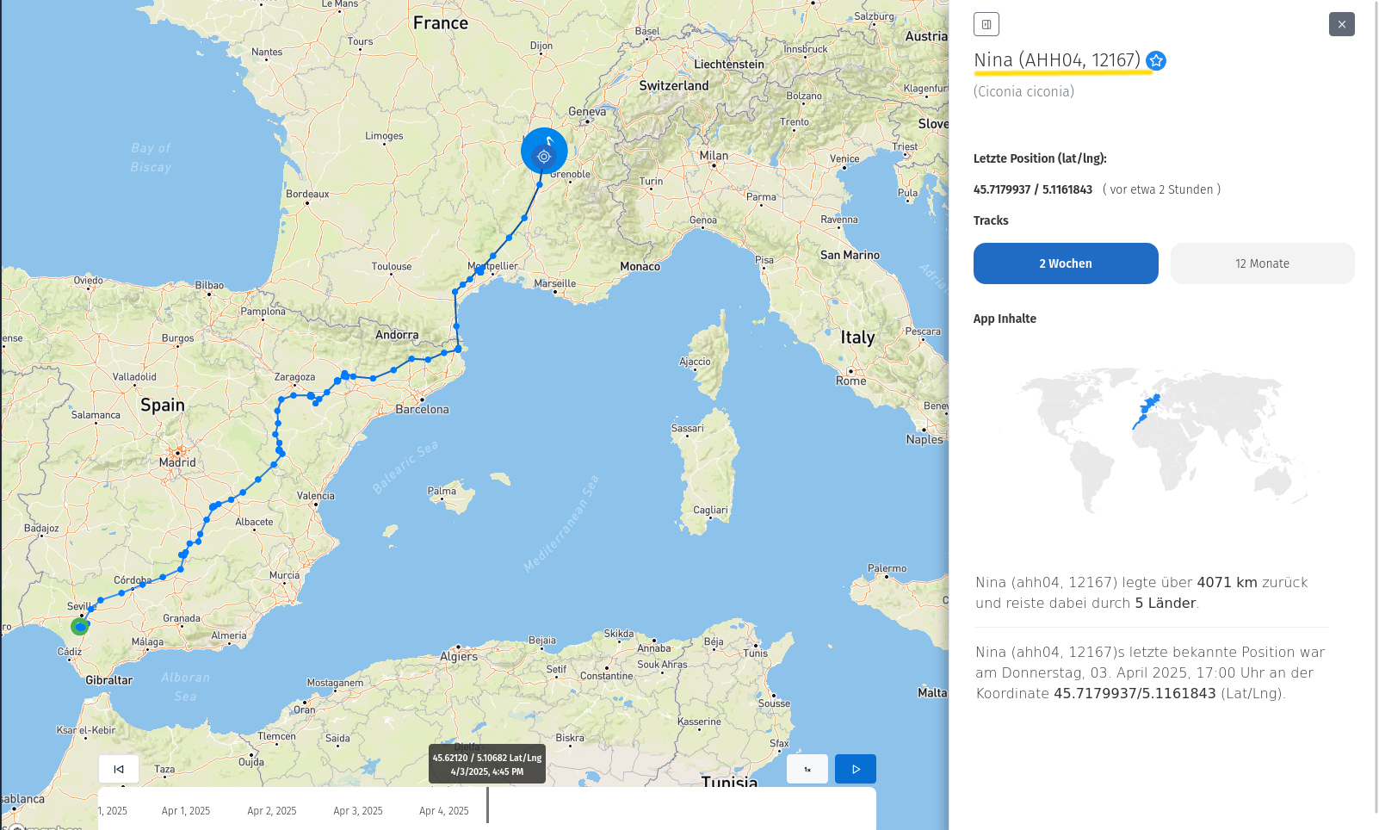The image size is (1379, 830).
Task: Click the last position coordinates 45.7179937 / 5.1161843
Action: point(1033,189)
